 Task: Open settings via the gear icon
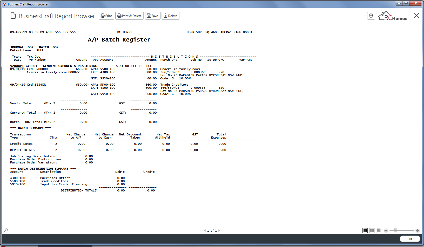(x=371, y=16)
